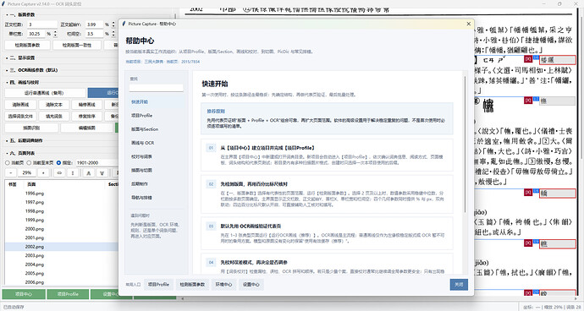Collapse the 四、画线与校对 section
The image size is (584, 311).
pyautogui.click(x=23, y=82)
